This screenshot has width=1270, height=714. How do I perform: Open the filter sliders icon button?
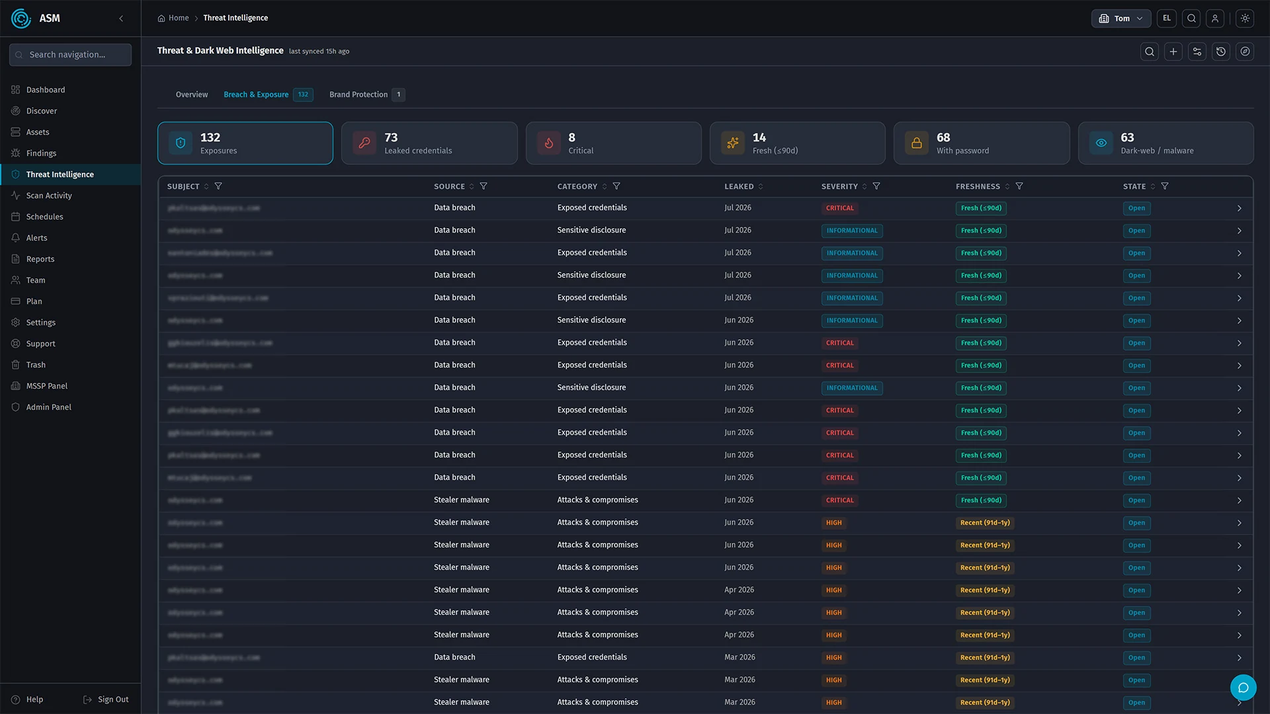point(1197,52)
